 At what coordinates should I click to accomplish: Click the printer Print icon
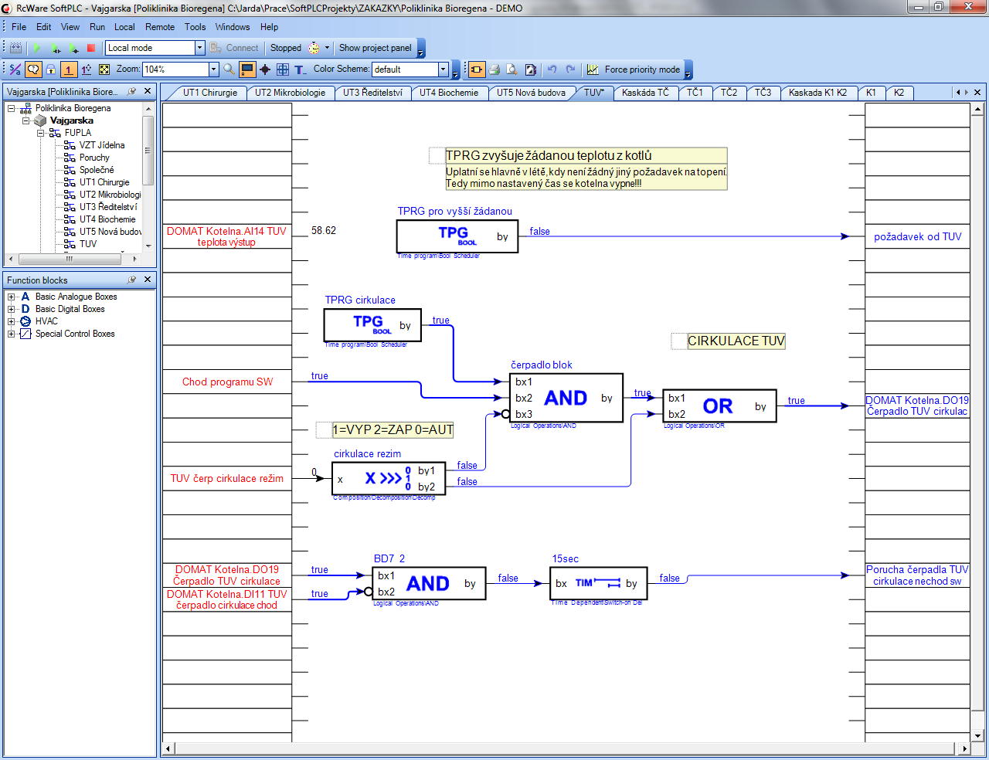[x=494, y=70]
